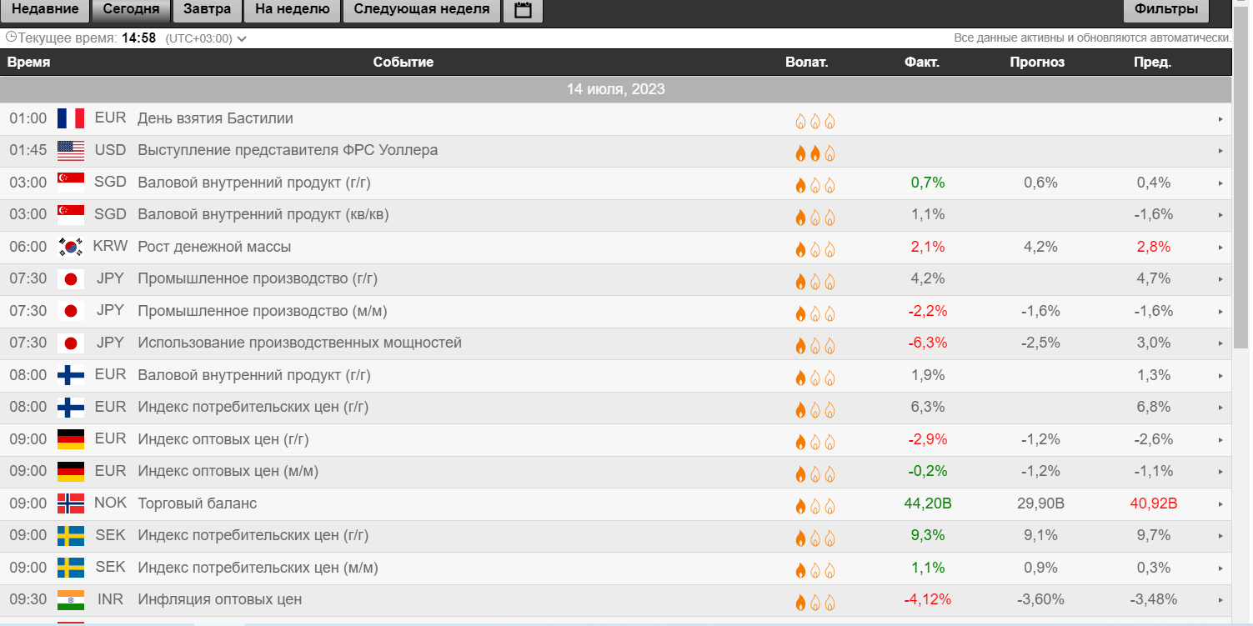Click the calendar date picker icon
This screenshot has height=626, width=1253.
click(x=524, y=11)
